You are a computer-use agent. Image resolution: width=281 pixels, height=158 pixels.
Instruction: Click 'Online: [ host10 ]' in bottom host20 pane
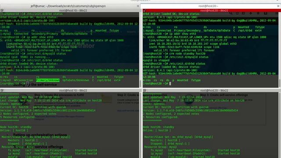click(157, 130)
